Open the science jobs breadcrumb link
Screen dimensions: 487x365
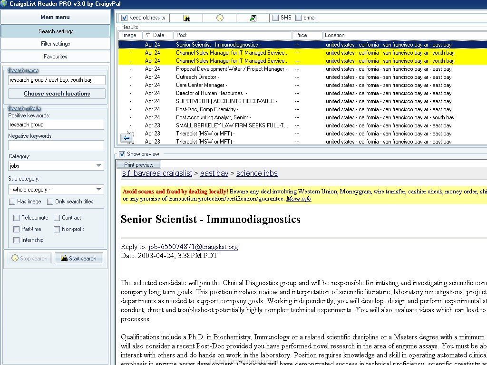click(257, 173)
